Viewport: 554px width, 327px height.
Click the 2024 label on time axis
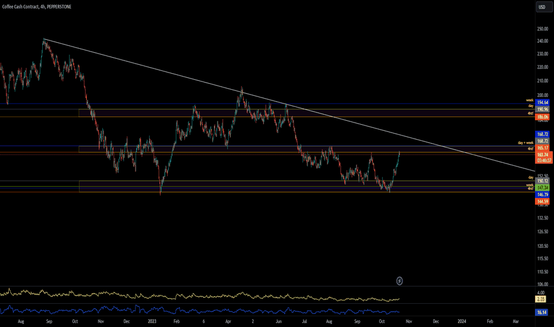coord(462,321)
